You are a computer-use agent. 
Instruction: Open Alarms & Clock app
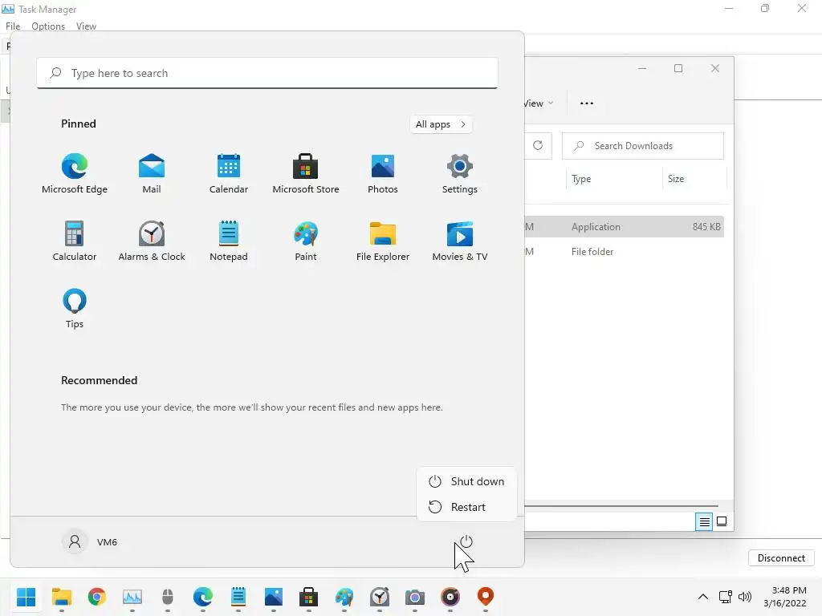point(152,241)
